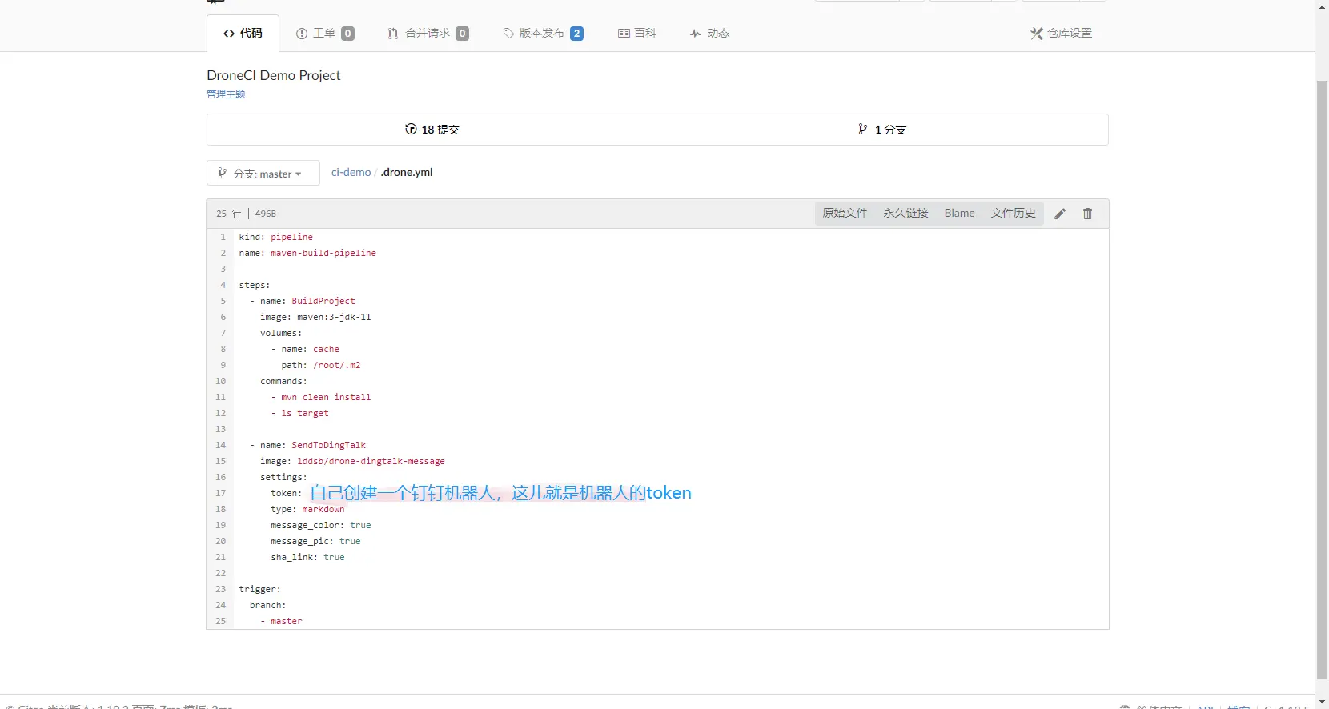Select line number 14 in the gutter
The height and width of the screenshot is (709, 1329).
pos(221,445)
